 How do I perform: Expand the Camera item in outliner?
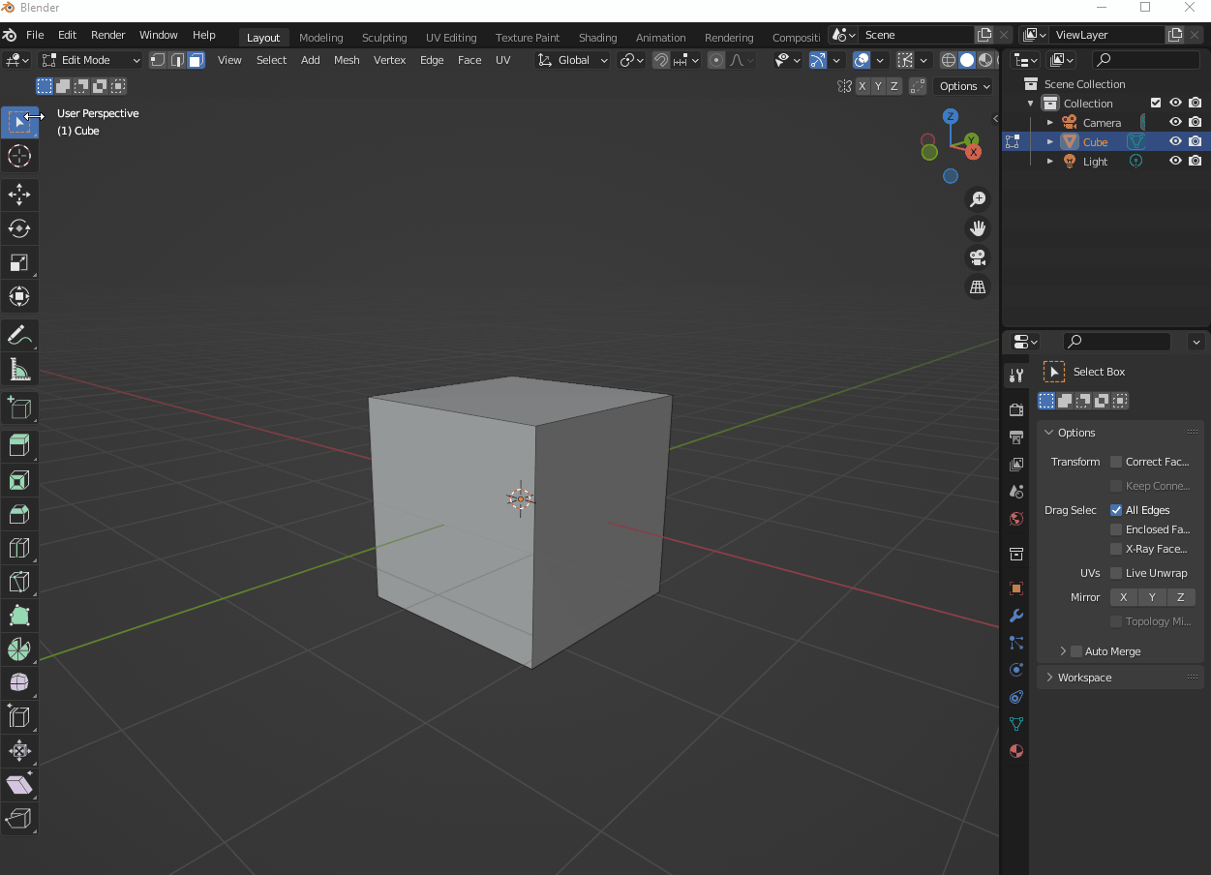[x=1050, y=123]
